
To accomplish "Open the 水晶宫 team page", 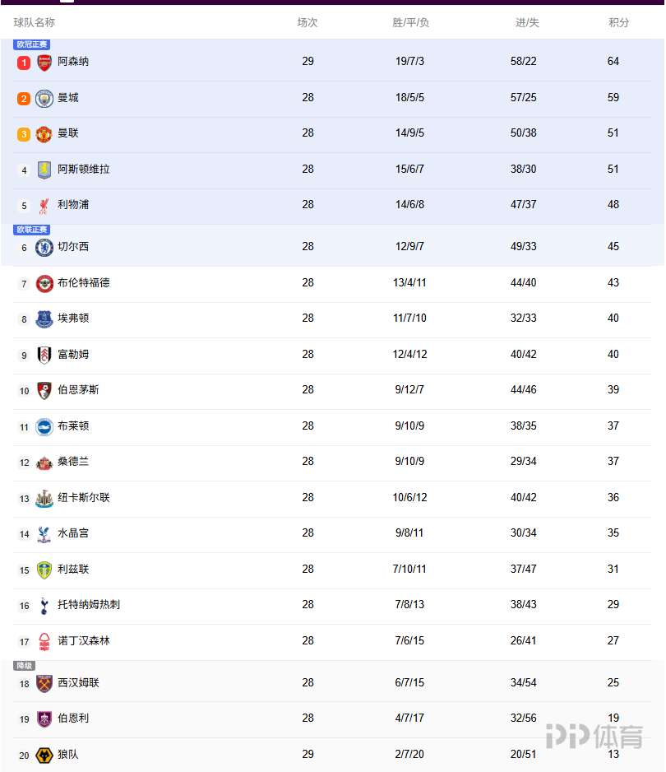I will click(73, 533).
